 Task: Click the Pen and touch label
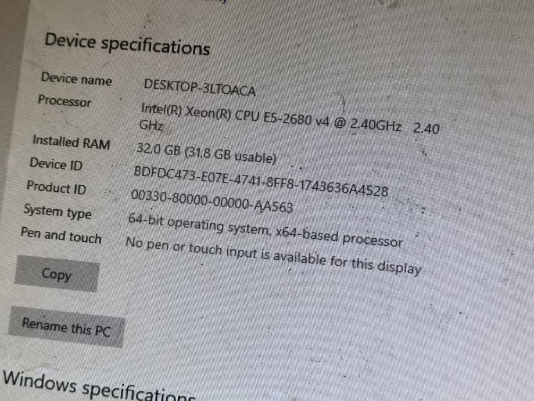(x=61, y=235)
